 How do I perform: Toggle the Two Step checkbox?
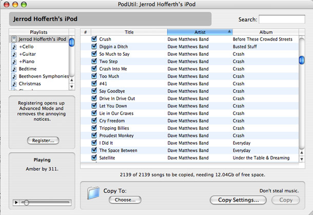[x=94, y=61]
